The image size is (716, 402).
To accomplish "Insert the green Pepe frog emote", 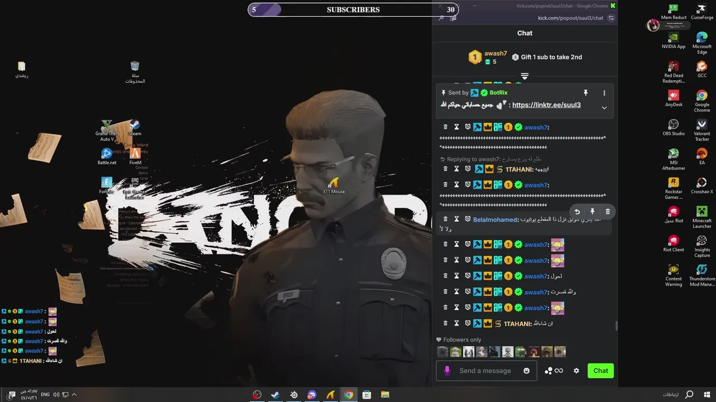I will pyautogui.click(x=521, y=352).
